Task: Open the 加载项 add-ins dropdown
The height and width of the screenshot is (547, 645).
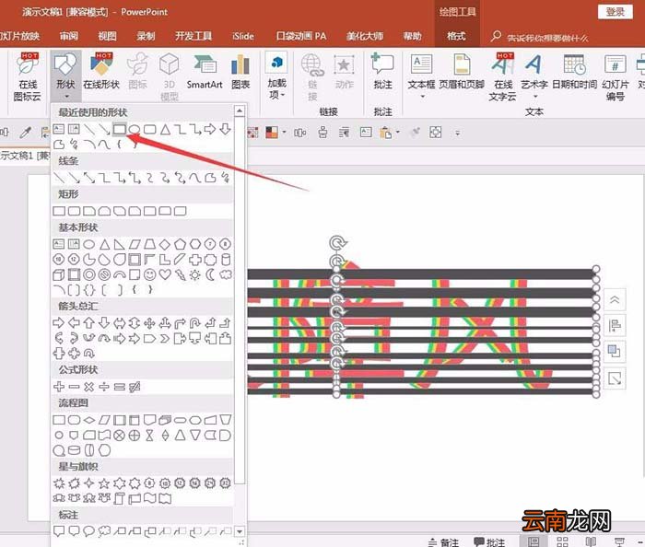Action: (x=276, y=76)
